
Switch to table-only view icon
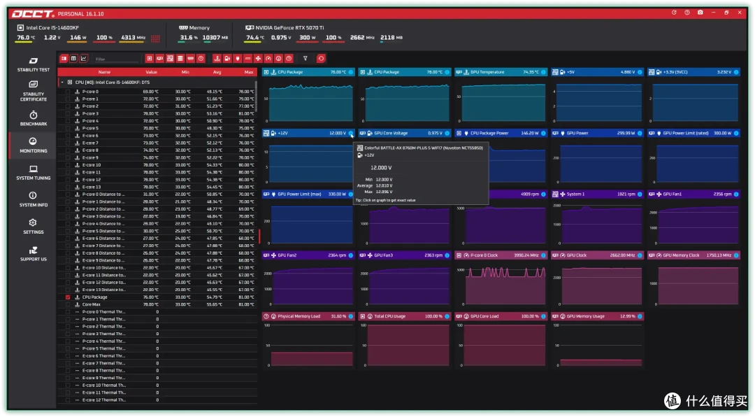point(73,58)
